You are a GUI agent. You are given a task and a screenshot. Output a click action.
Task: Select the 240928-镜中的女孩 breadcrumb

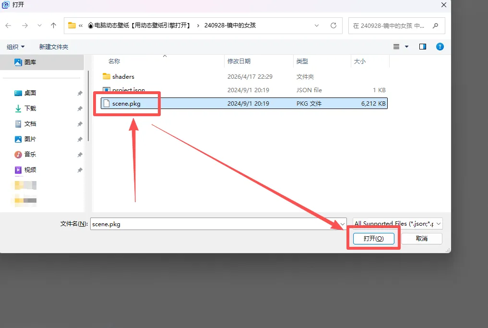click(230, 25)
